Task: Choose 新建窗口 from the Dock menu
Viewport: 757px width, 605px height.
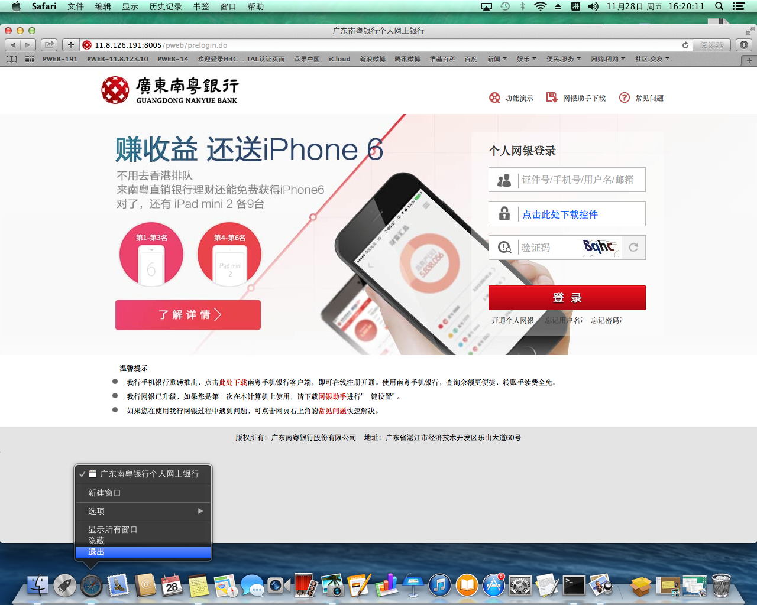Action: [x=143, y=493]
